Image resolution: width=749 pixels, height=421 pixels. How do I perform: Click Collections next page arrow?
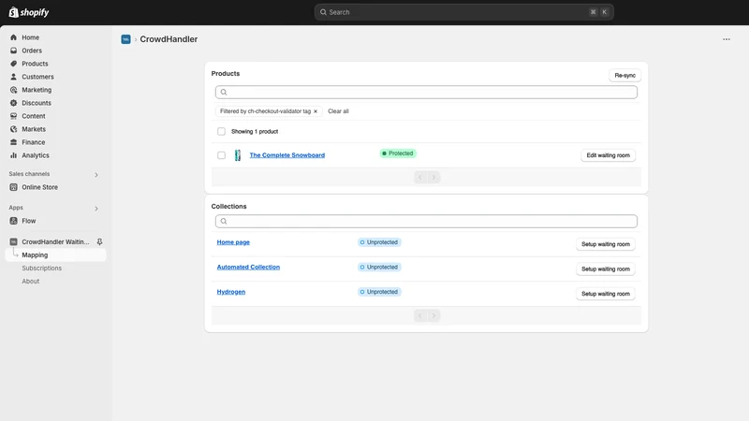(x=433, y=315)
